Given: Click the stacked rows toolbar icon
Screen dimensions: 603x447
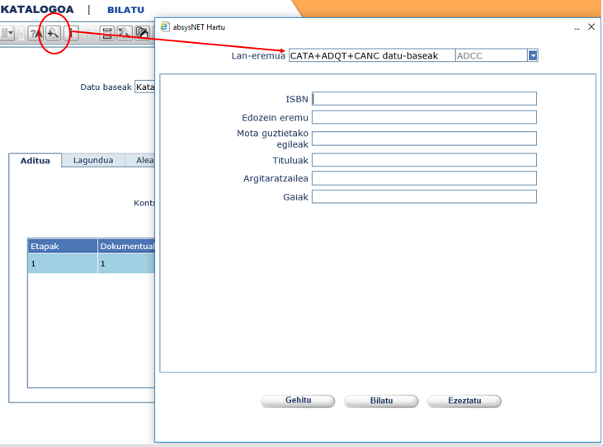Looking at the screenshot, I should (106, 33).
